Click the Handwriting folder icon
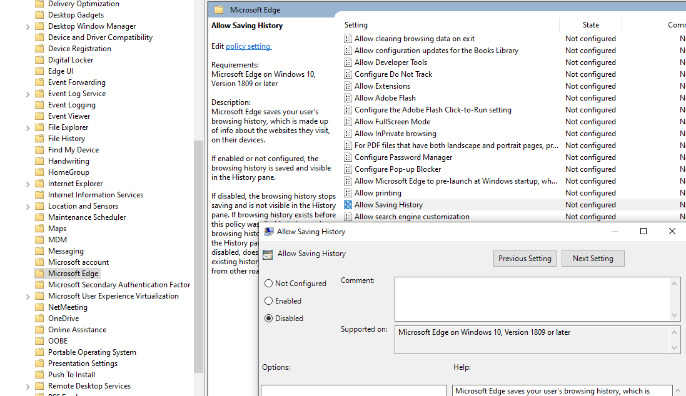 click(x=39, y=161)
